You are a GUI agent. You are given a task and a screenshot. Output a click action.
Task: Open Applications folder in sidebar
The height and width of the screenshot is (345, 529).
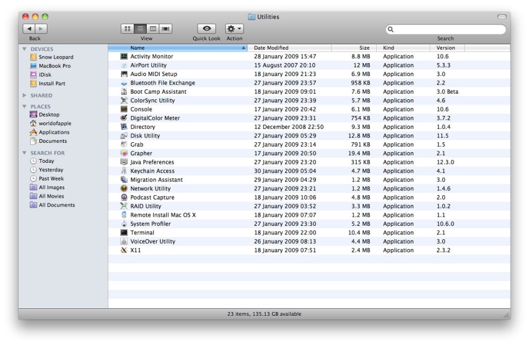pyautogui.click(x=53, y=132)
